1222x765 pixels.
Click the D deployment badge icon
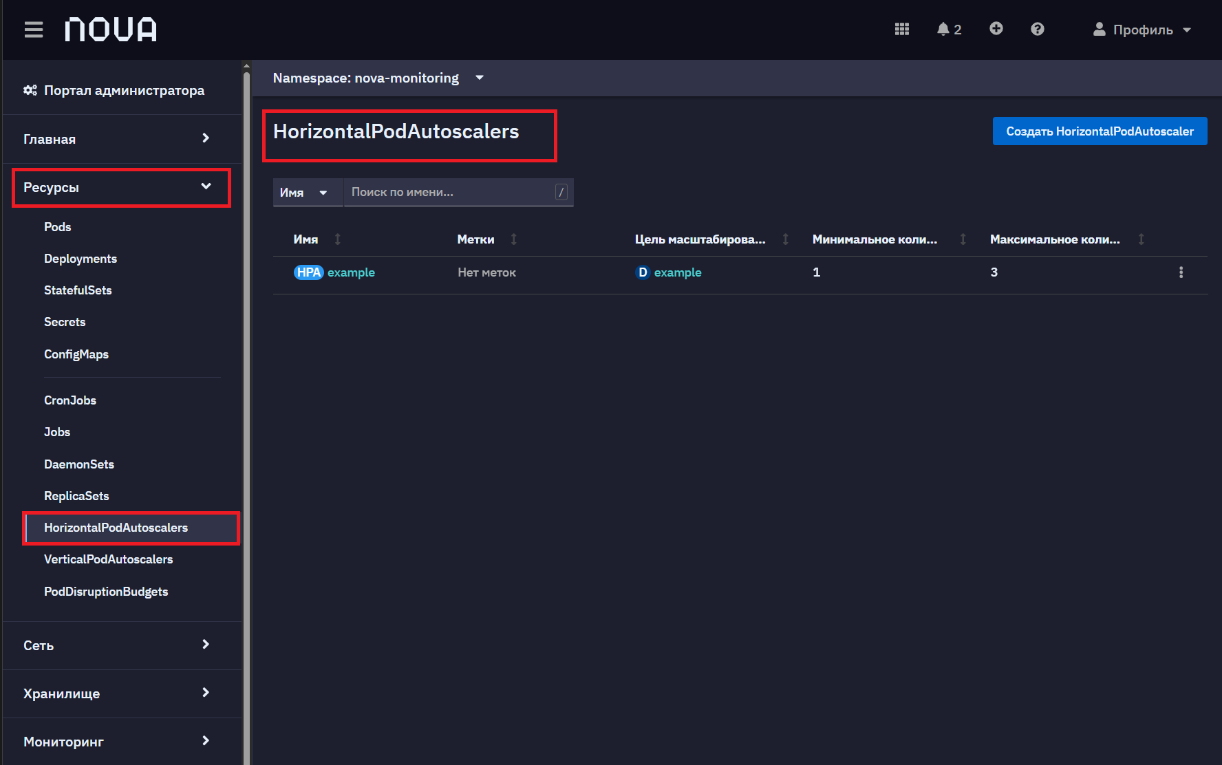pos(643,272)
